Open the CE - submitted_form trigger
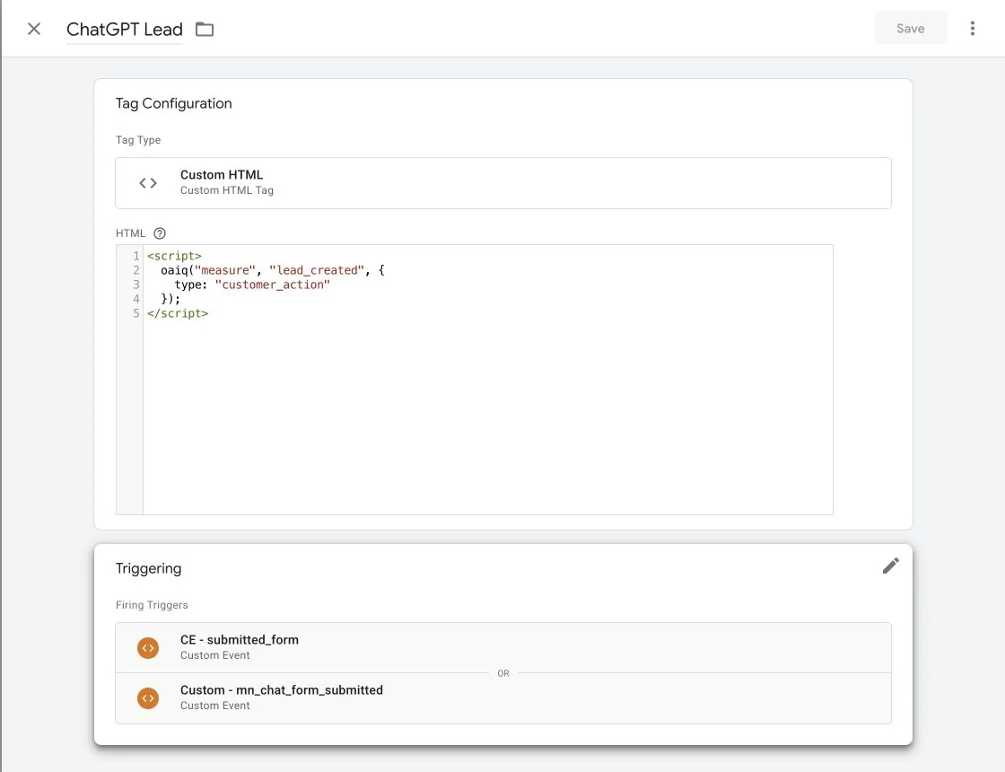The image size is (1005, 772). [x=503, y=647]
